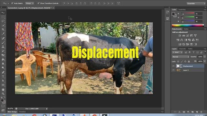Click the R value input field
Screen dimensions: 207x116
[199, 14]
